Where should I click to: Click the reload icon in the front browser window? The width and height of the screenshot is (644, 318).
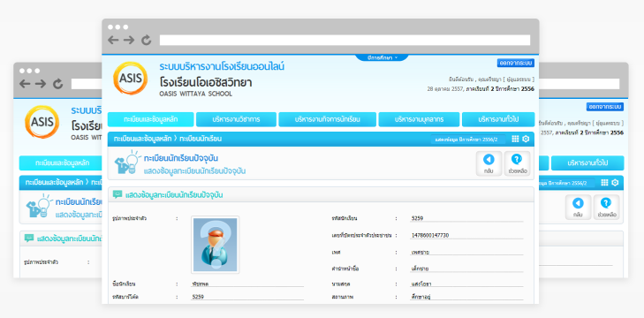[x=147, y=40]
